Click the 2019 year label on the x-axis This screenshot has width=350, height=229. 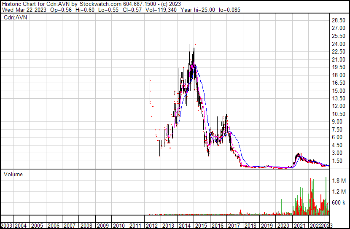[267, 226]
